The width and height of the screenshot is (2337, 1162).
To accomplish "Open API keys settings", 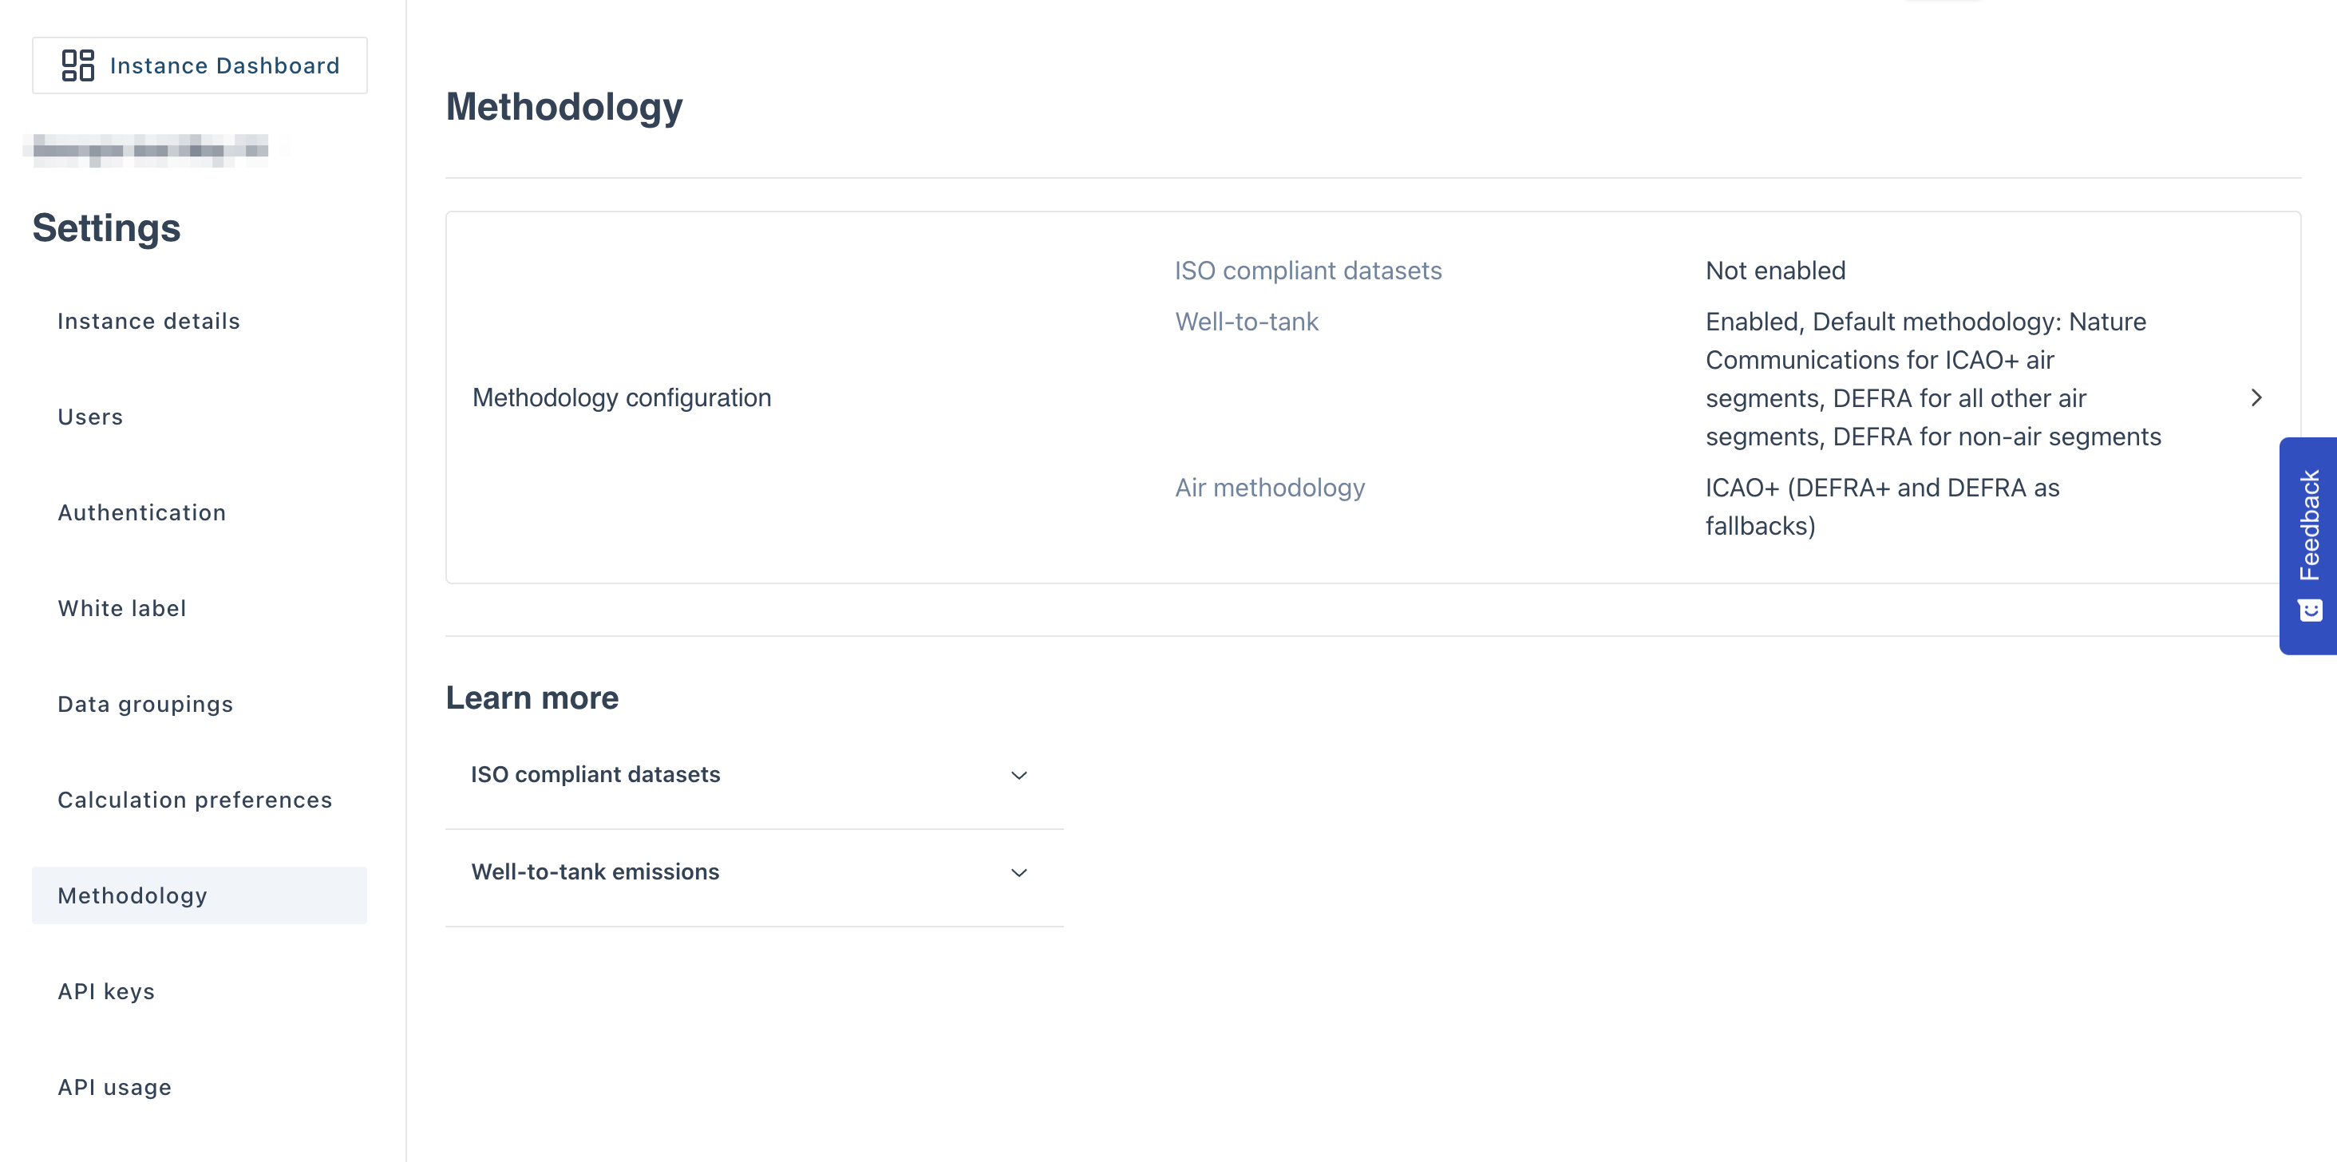I will 106,991.
